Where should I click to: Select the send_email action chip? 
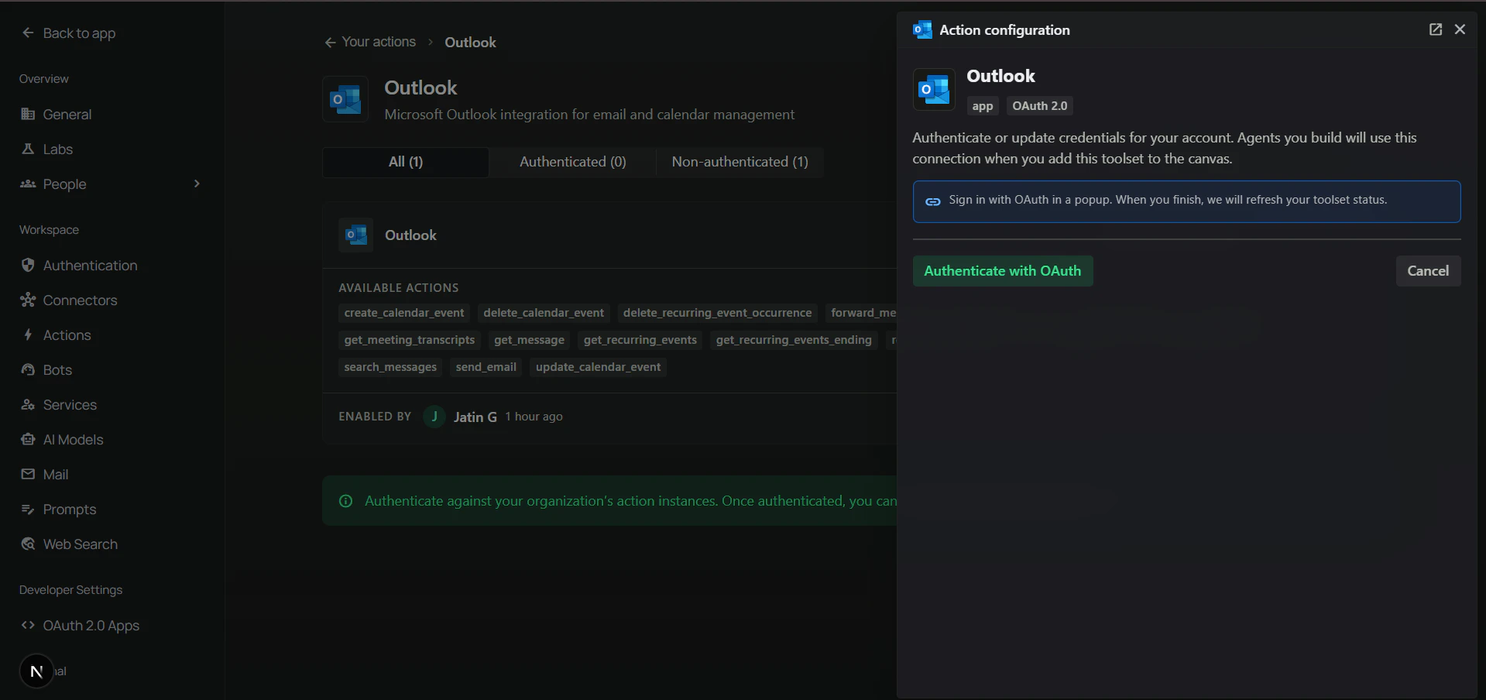coord(486,366)
